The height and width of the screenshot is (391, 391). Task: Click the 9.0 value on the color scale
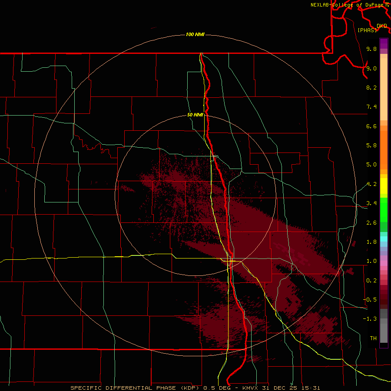pos(371,68)
